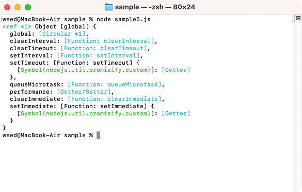Click the 'Object [global]' header text

pyautogui.click(x=62, y=26)
